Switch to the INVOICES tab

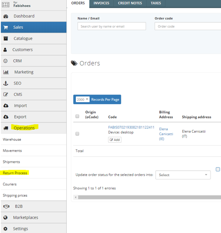point(101,3)
